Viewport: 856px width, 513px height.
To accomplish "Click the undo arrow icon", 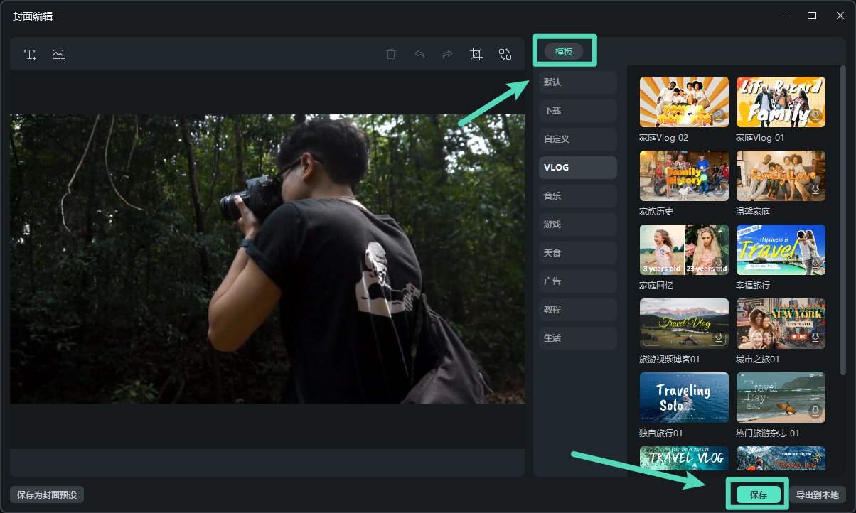I will point(419,55).
